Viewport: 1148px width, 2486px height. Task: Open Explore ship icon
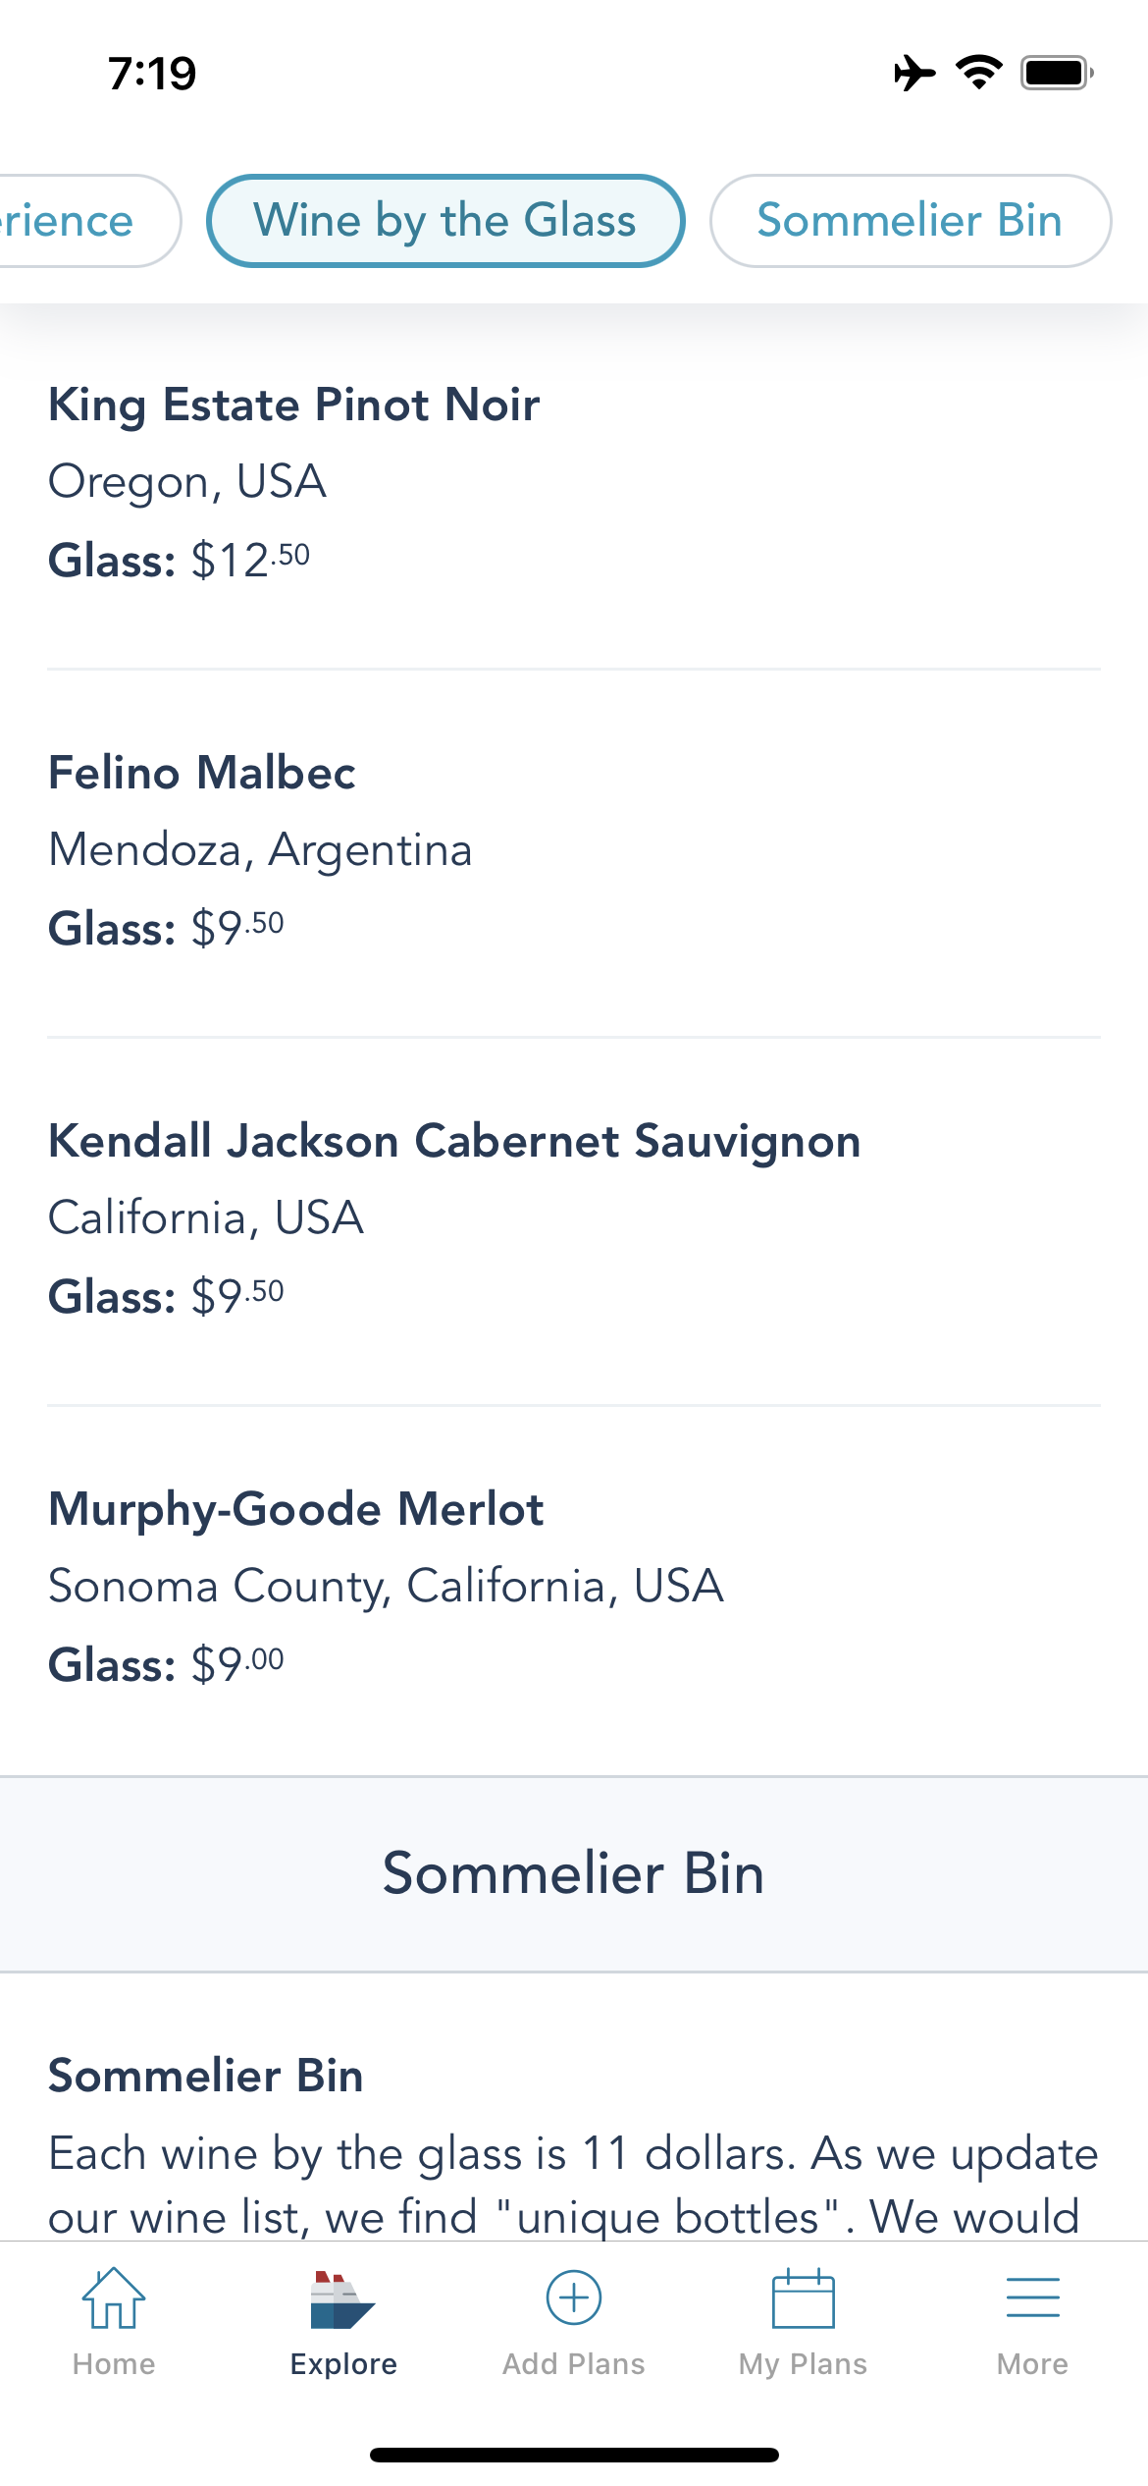(342, 2300)
